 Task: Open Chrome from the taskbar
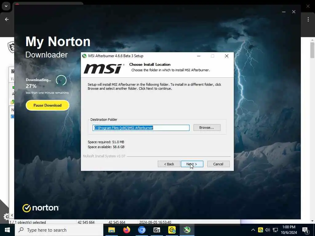[142, 230]
